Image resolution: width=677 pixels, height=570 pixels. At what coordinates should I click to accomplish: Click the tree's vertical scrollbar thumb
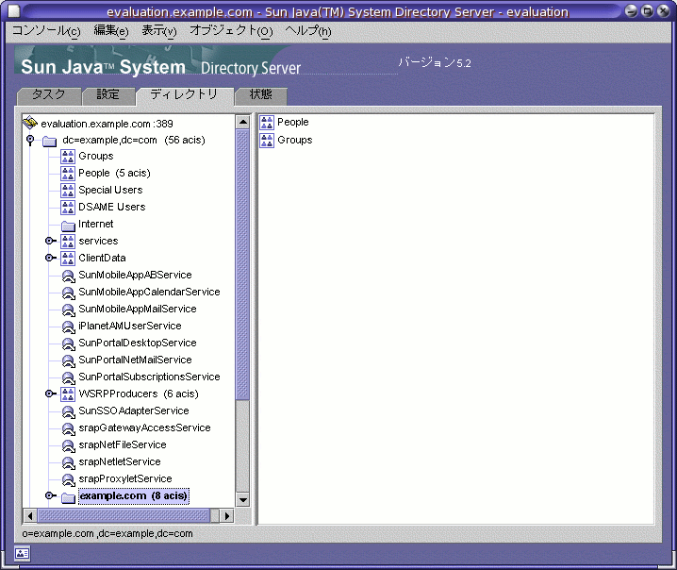coord(242,264)
